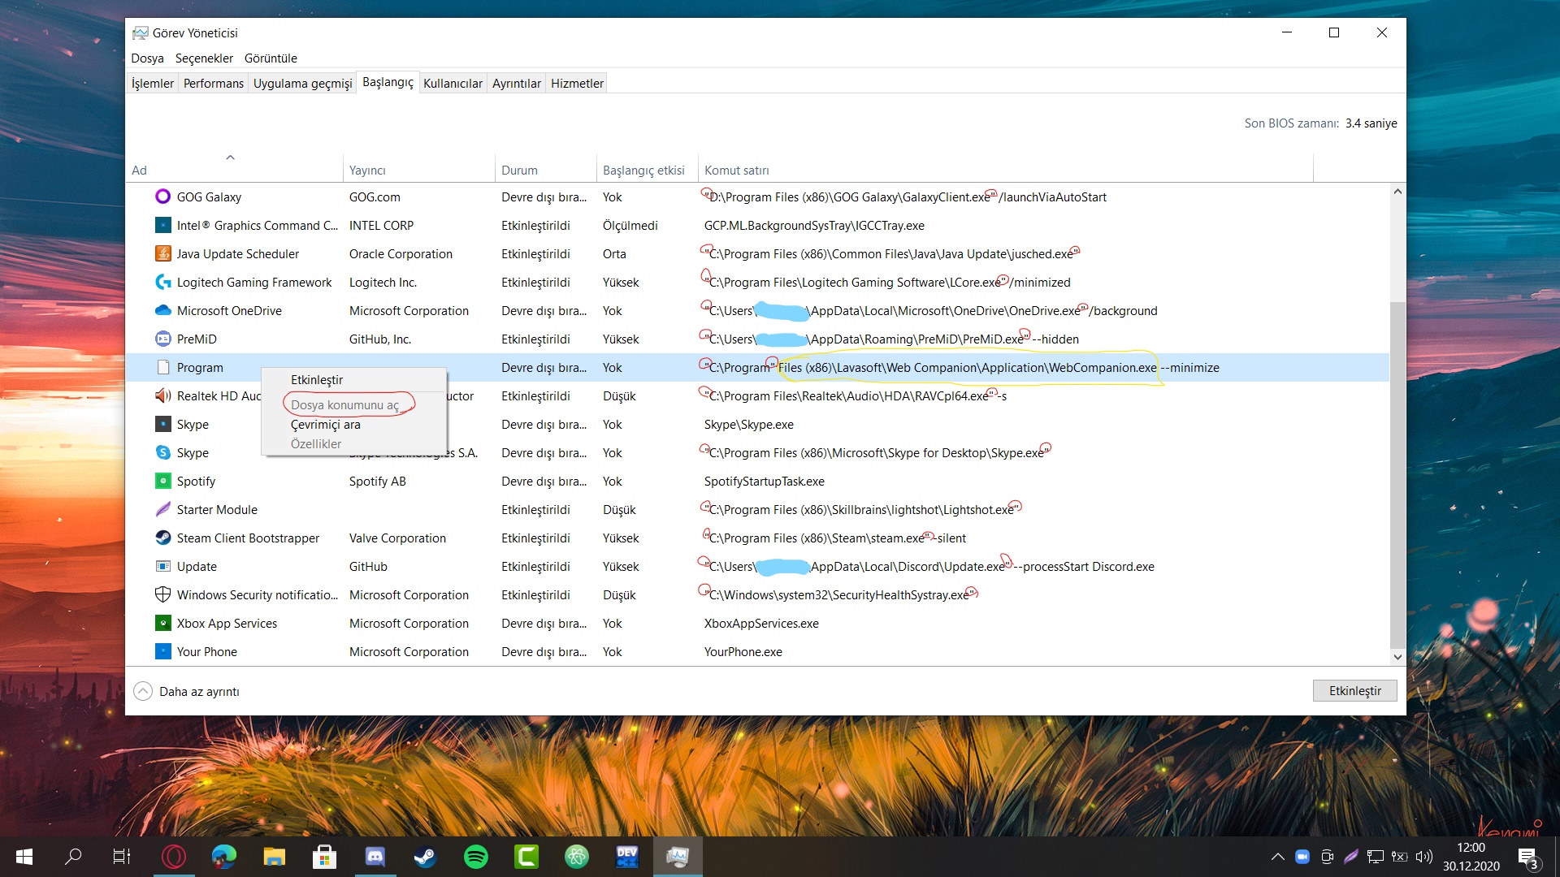Viewport: 1560px width, 877px height.
Task: Toggle Program startup entry status
Action: coord(317,379)
